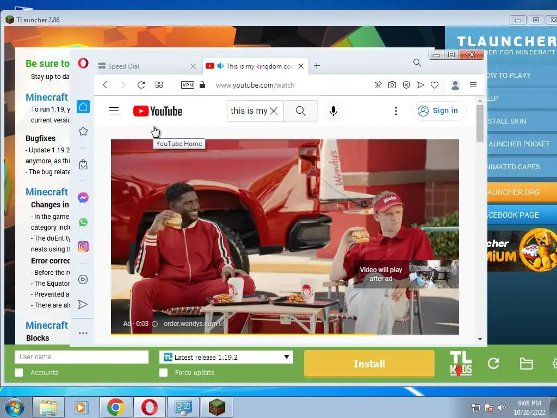Click the ad progress bar

click(x=285, y=334)
